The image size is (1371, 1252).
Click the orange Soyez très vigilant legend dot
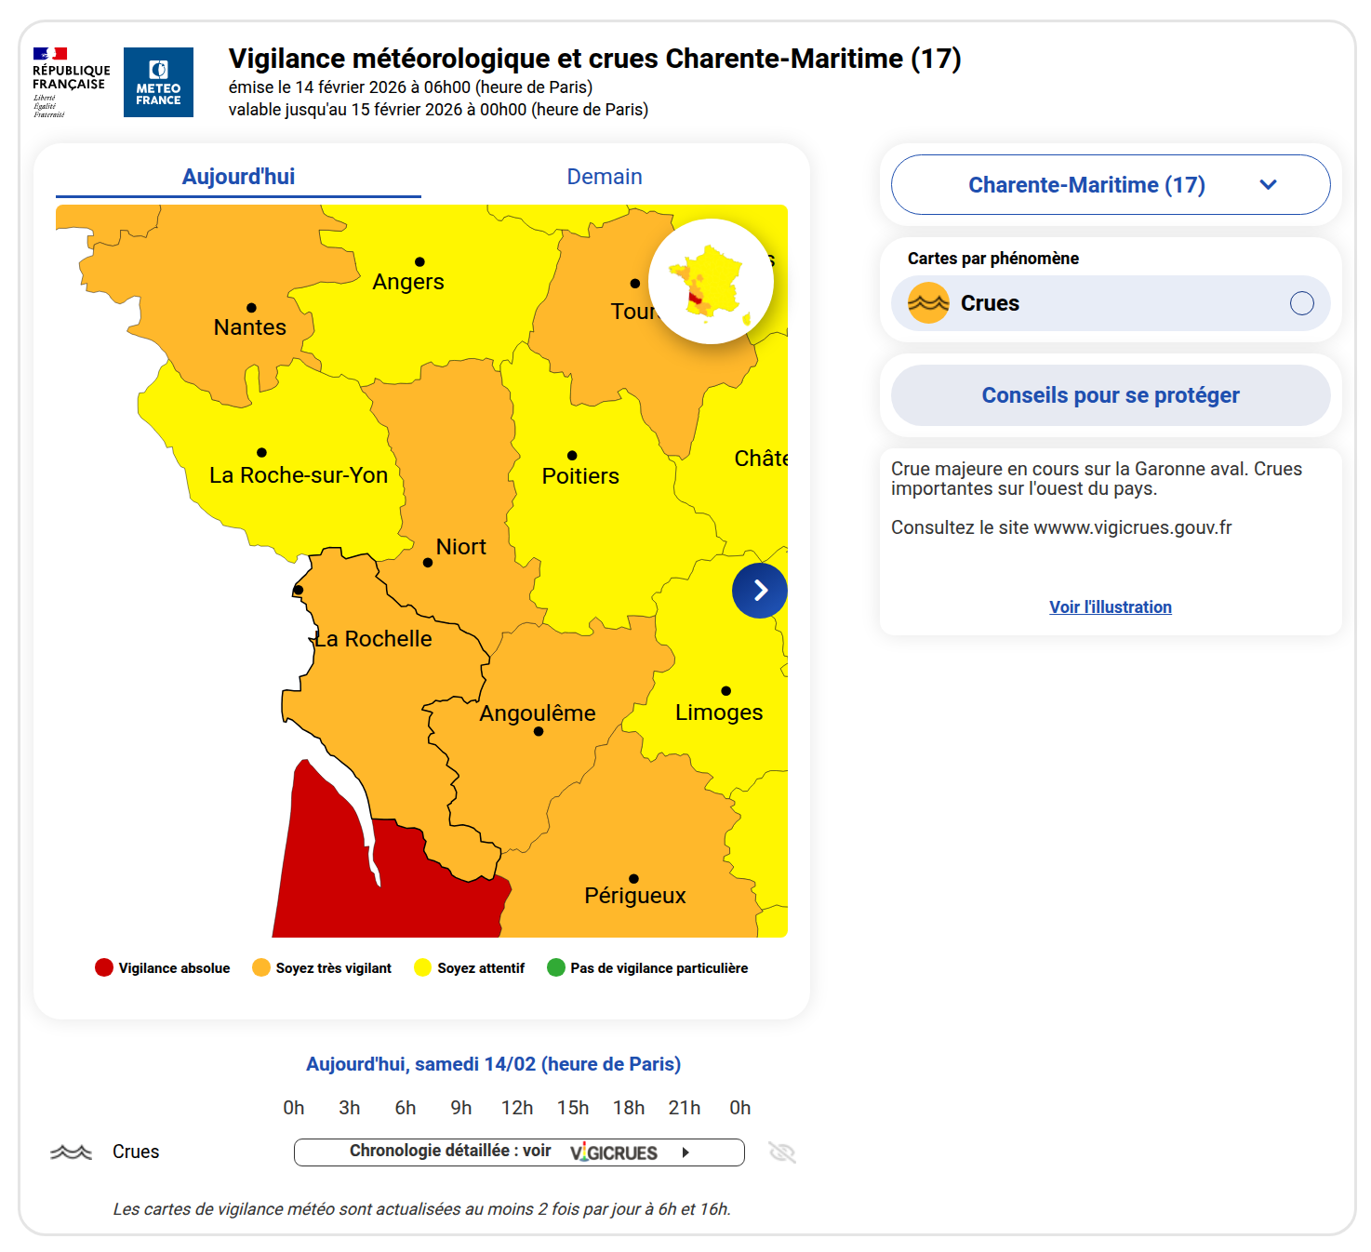pos(261,967)
